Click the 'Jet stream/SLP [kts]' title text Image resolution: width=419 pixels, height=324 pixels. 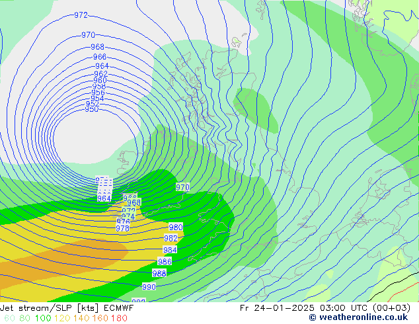coord(50,308)
